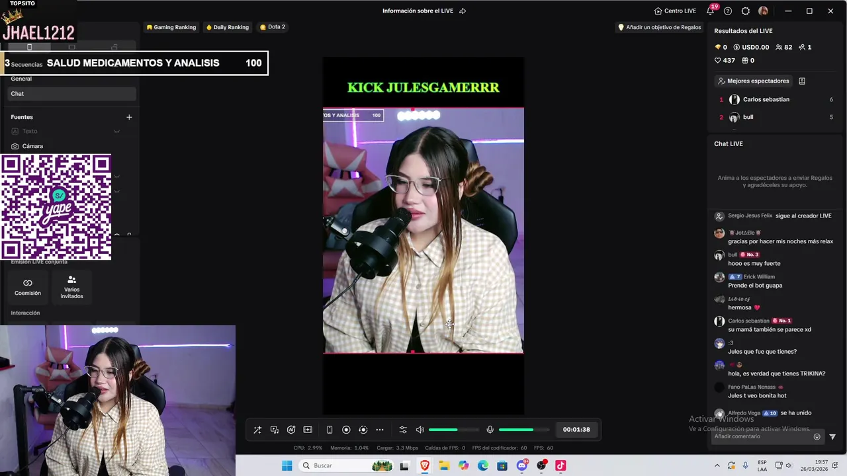Open File Explorer from taskbar
The width and height of the screenshot is (847, 476).
444,465
